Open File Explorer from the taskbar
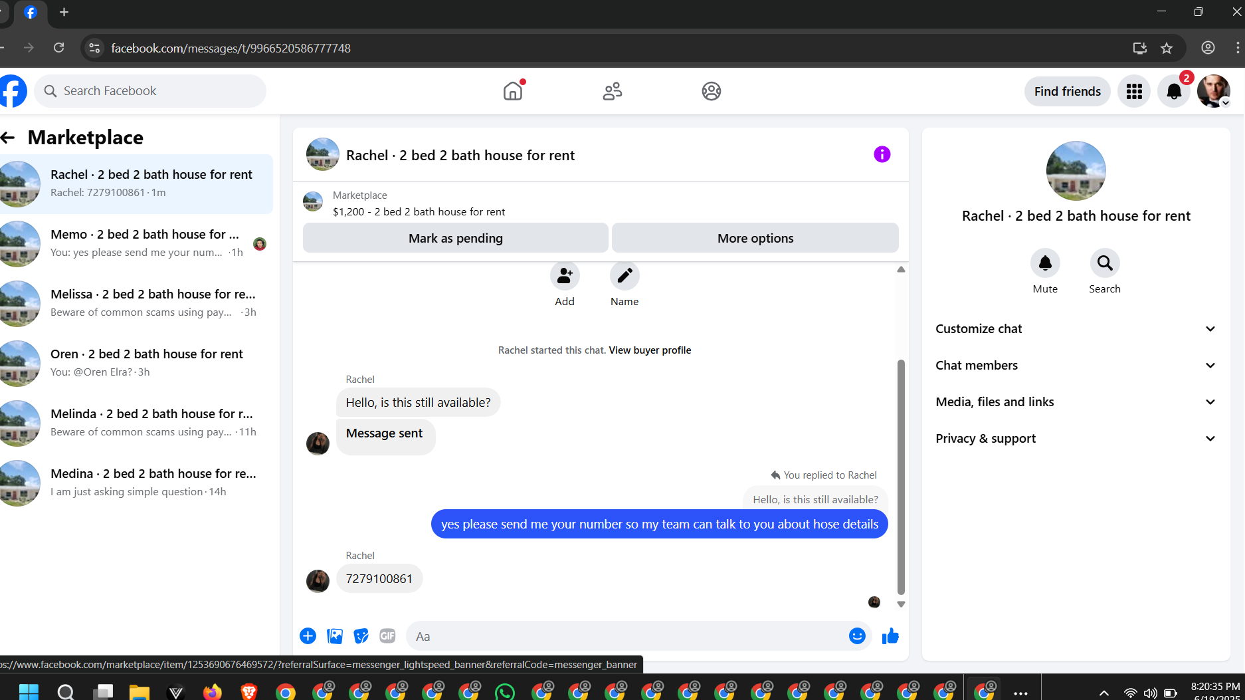1245x700 pixels. pos(139,693)
